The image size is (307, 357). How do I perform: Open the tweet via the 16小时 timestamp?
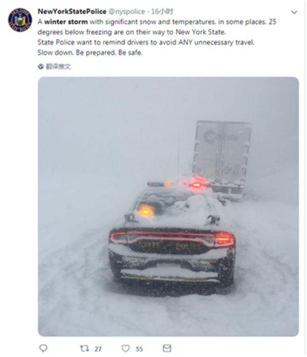point(162,11)
